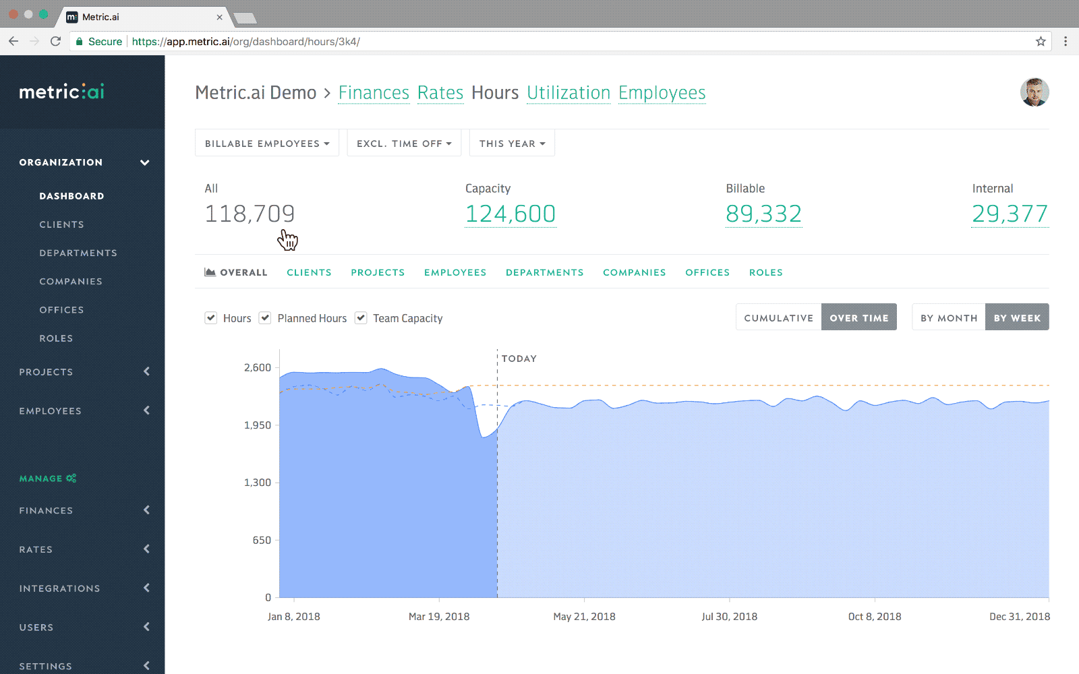The width and height of the screenshot is (1079, 674).
Task: Go to the Rates header link
Action: tap(440, 93)
